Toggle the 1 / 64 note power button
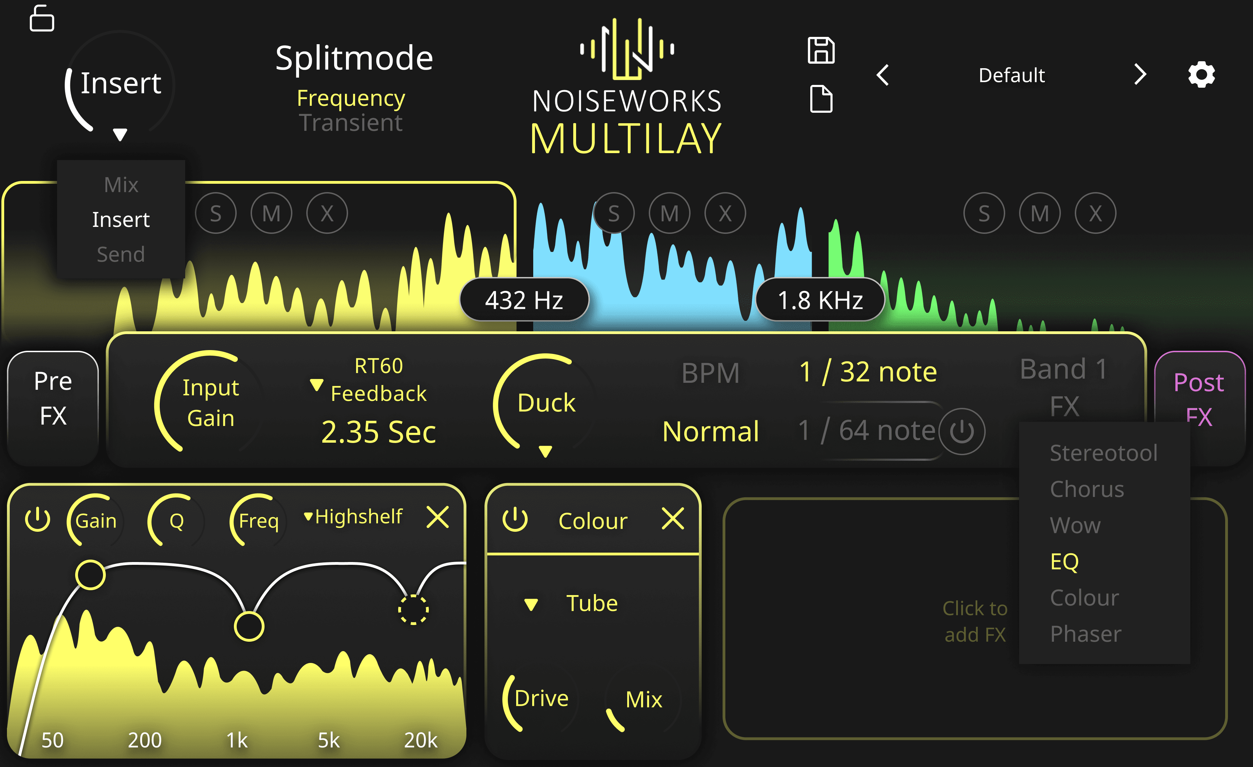The image size is (1253, 767). click(962, 431)
